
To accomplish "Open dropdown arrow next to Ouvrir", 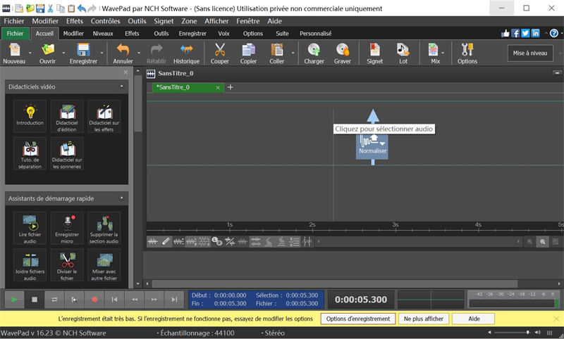I will coord(63,53).
